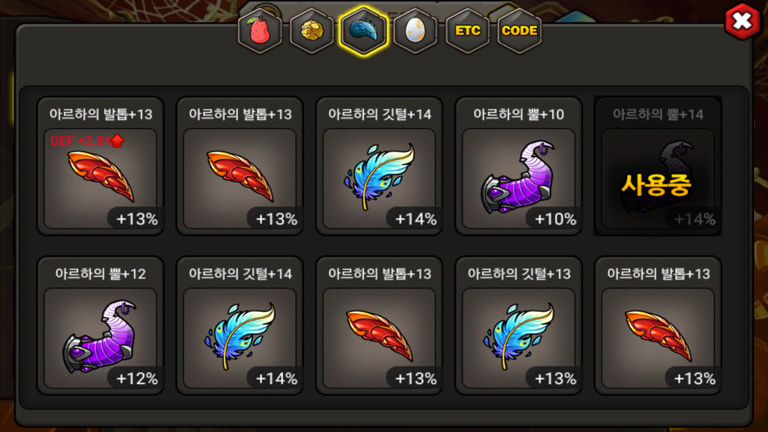Click the 사용중 in-use label
Viewport: 768px width, 432px height.
coord(656,185)
